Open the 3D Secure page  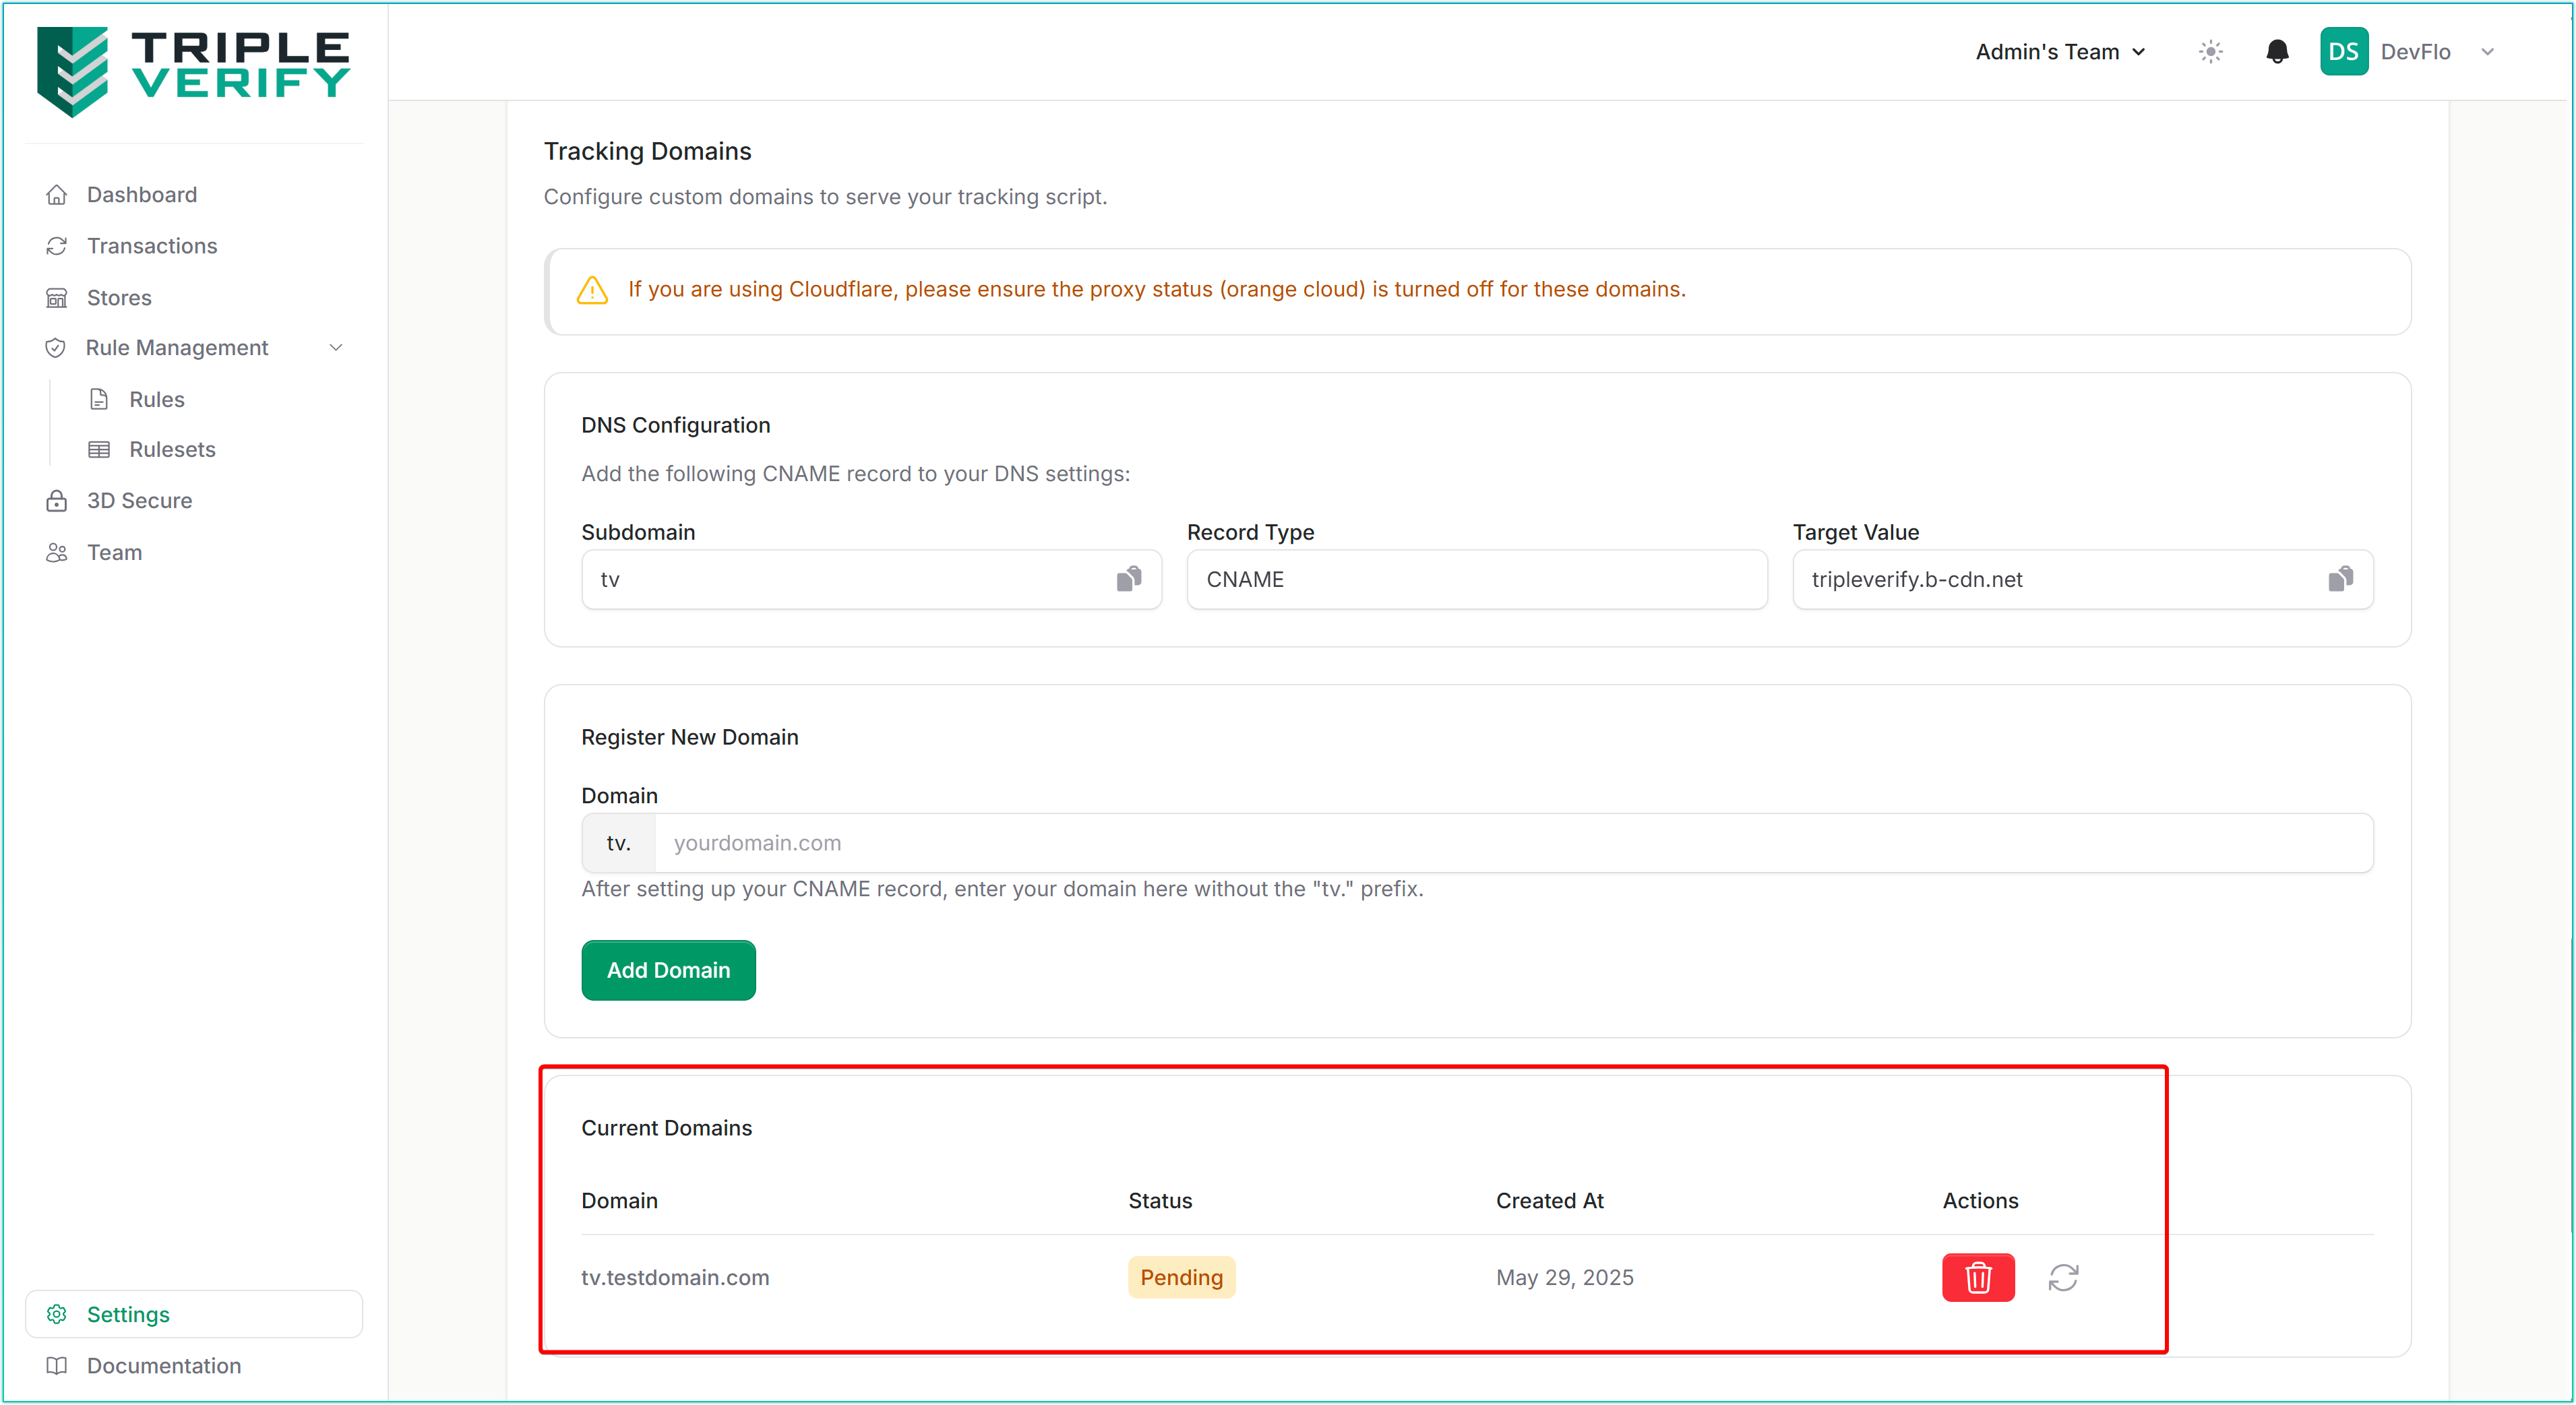[x=139, y=501]
